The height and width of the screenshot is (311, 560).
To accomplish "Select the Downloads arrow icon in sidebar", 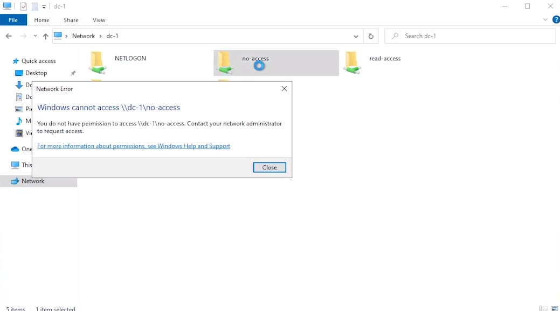I will 19,85.
